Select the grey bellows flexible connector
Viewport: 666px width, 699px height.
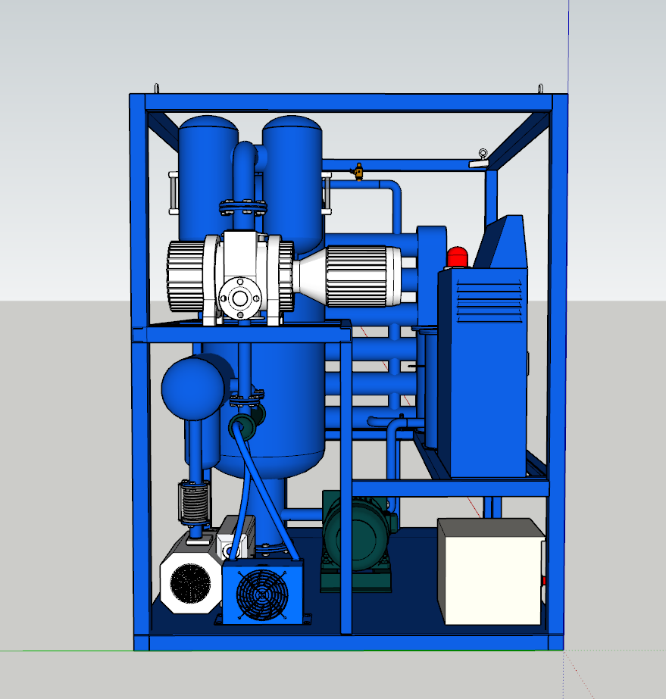(x=194, y=504)
